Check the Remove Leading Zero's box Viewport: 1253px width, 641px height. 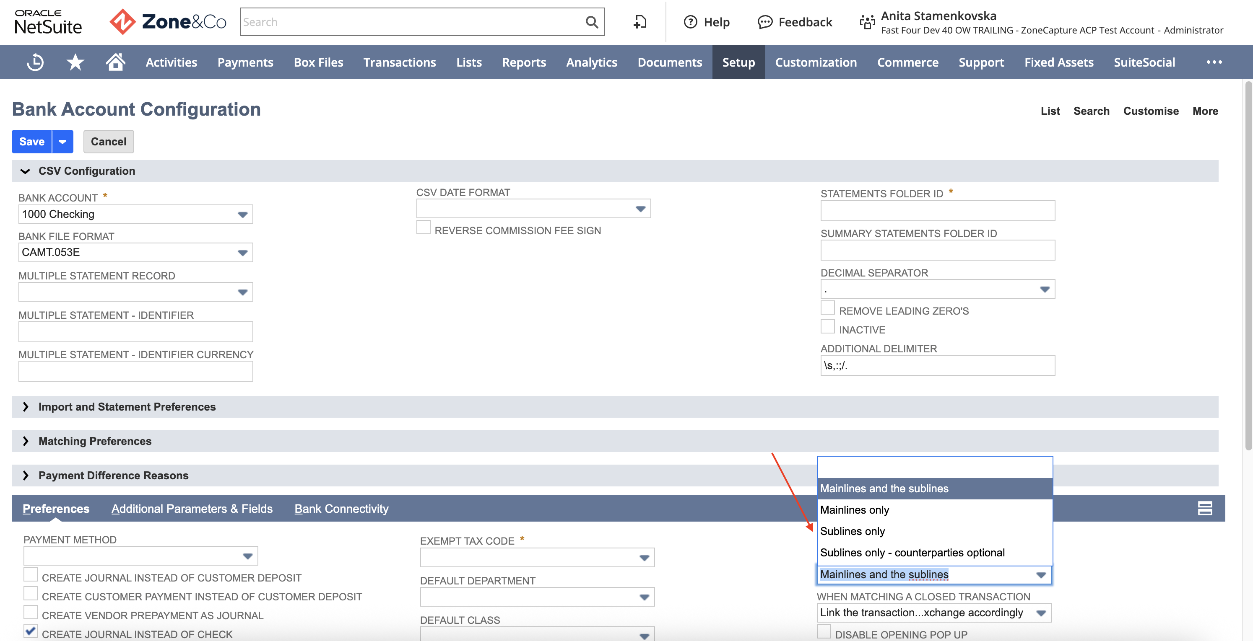[827, 308]
